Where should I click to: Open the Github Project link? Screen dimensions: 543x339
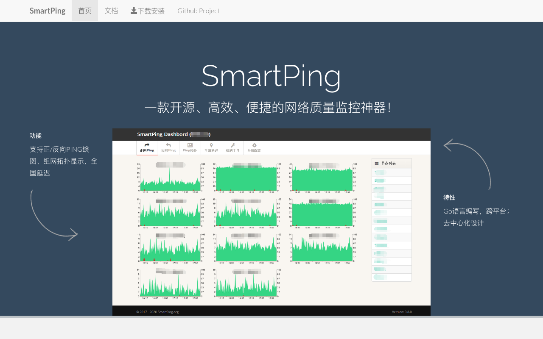tap(199, 11)
